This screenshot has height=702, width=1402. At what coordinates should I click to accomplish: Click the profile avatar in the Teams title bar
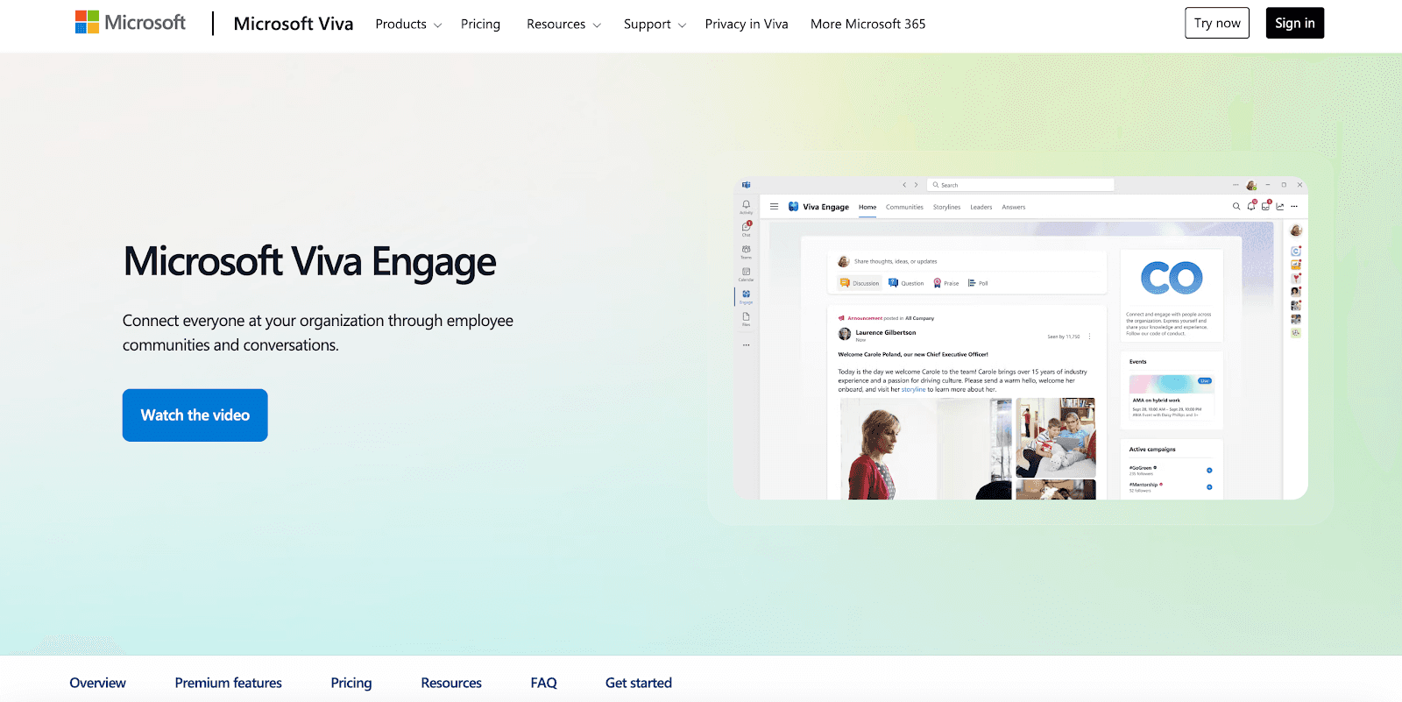click(x=1251, y=185)
